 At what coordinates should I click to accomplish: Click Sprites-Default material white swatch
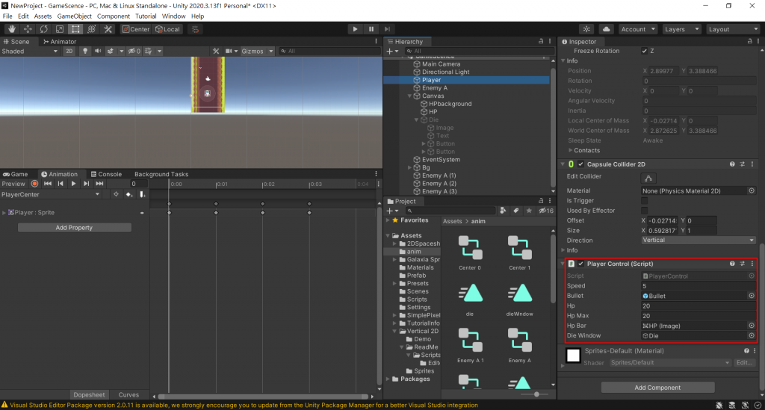click(x=573, y=355)
